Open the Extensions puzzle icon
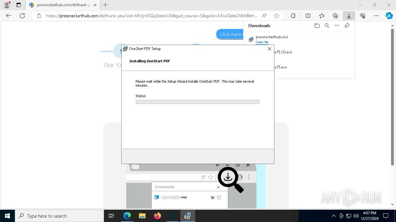 point(293,16)
